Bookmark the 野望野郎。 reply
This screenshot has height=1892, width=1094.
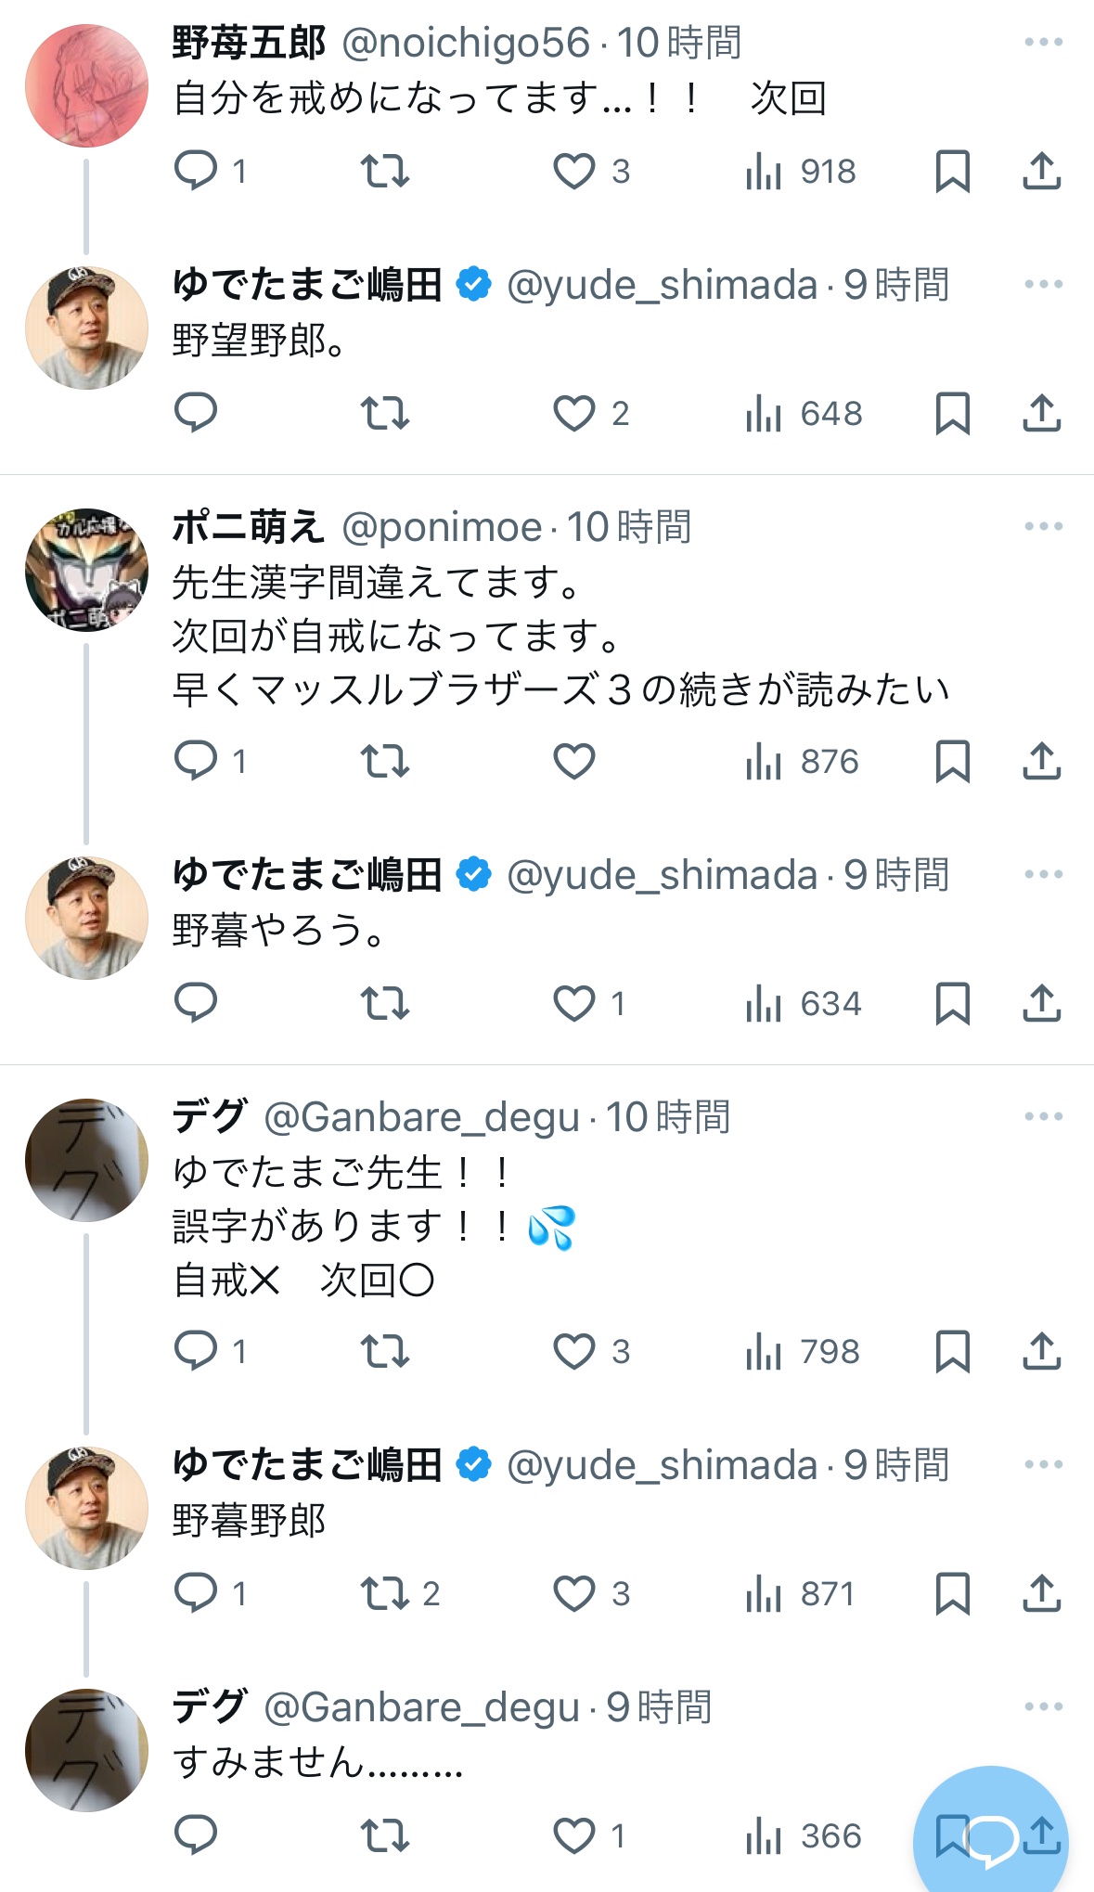[x=952, y=413]
